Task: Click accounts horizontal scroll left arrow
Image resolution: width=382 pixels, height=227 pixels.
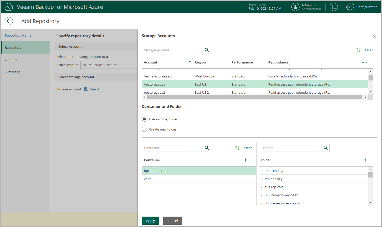Action: tap(145, 97)
